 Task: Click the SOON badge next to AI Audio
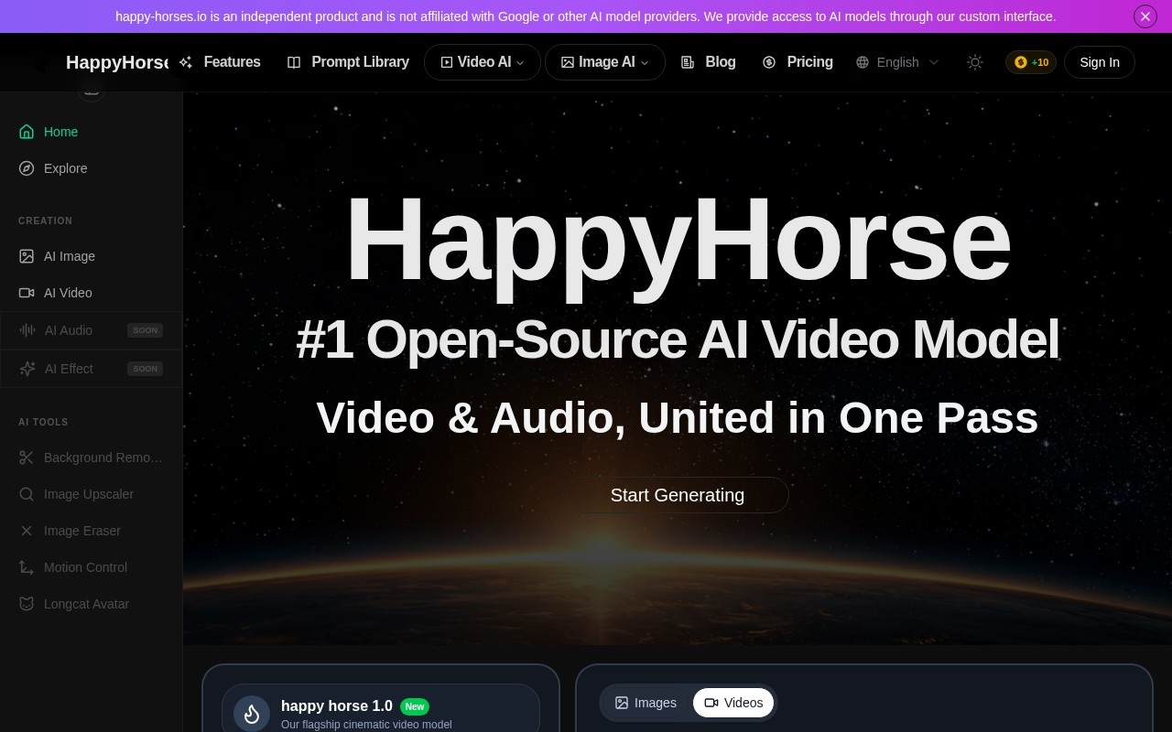pyautogui.click(x=146, y=330)
